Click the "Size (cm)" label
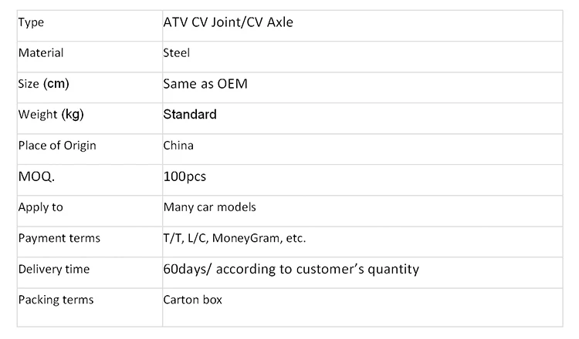 49,84
